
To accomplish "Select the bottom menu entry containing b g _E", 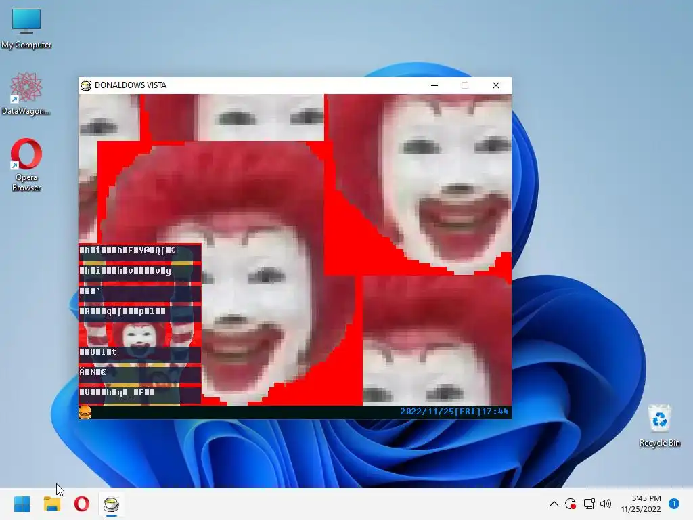I will point(139,395).
